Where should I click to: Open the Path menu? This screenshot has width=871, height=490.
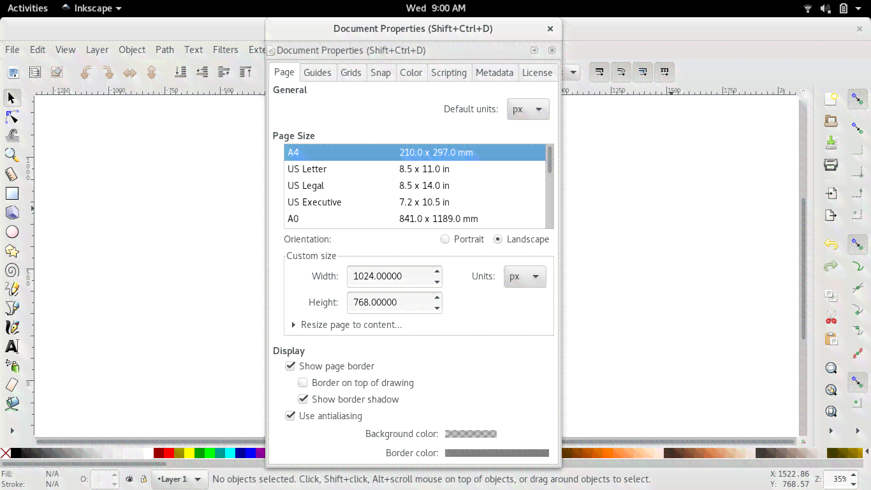pos(165,50)
